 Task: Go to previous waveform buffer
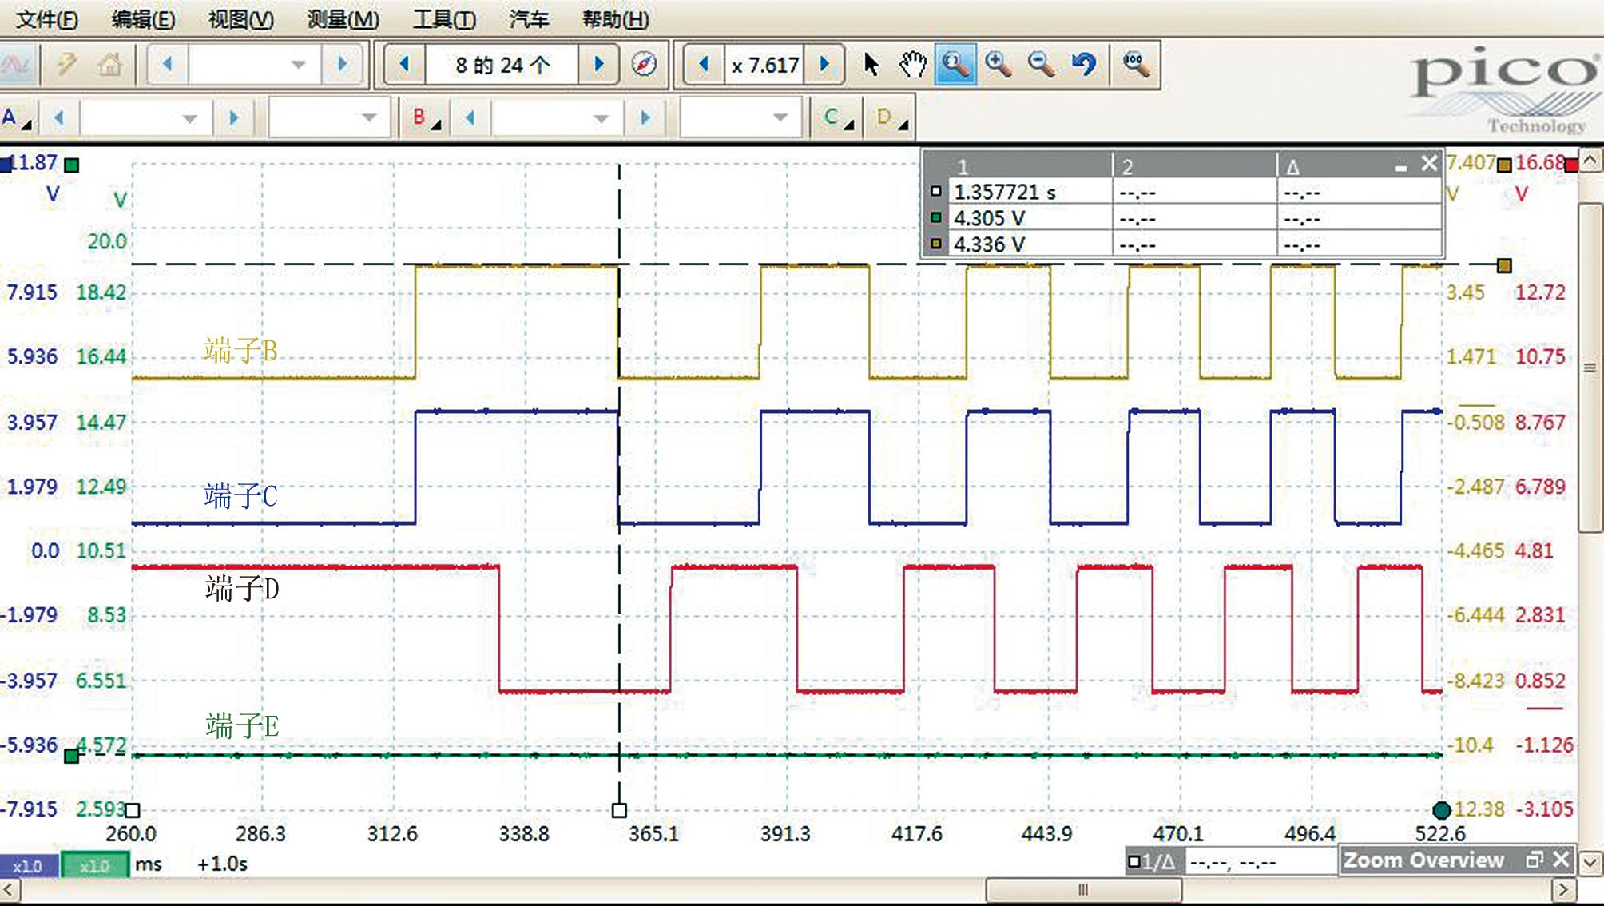click(x=404, y=64)
